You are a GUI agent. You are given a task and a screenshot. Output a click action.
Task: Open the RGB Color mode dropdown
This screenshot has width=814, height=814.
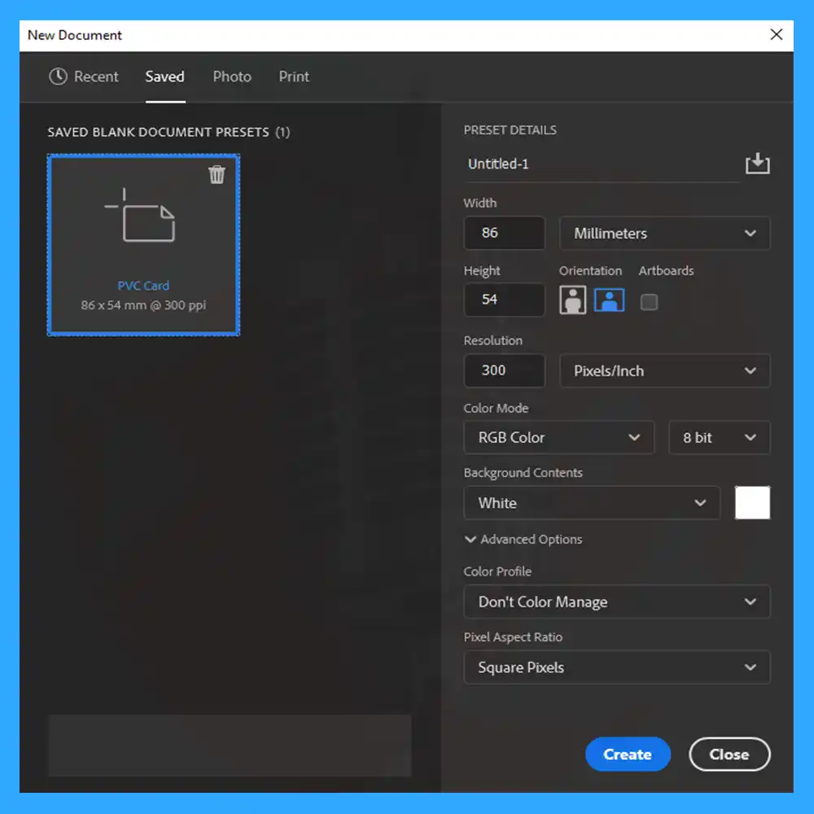[x=558, y=438]
